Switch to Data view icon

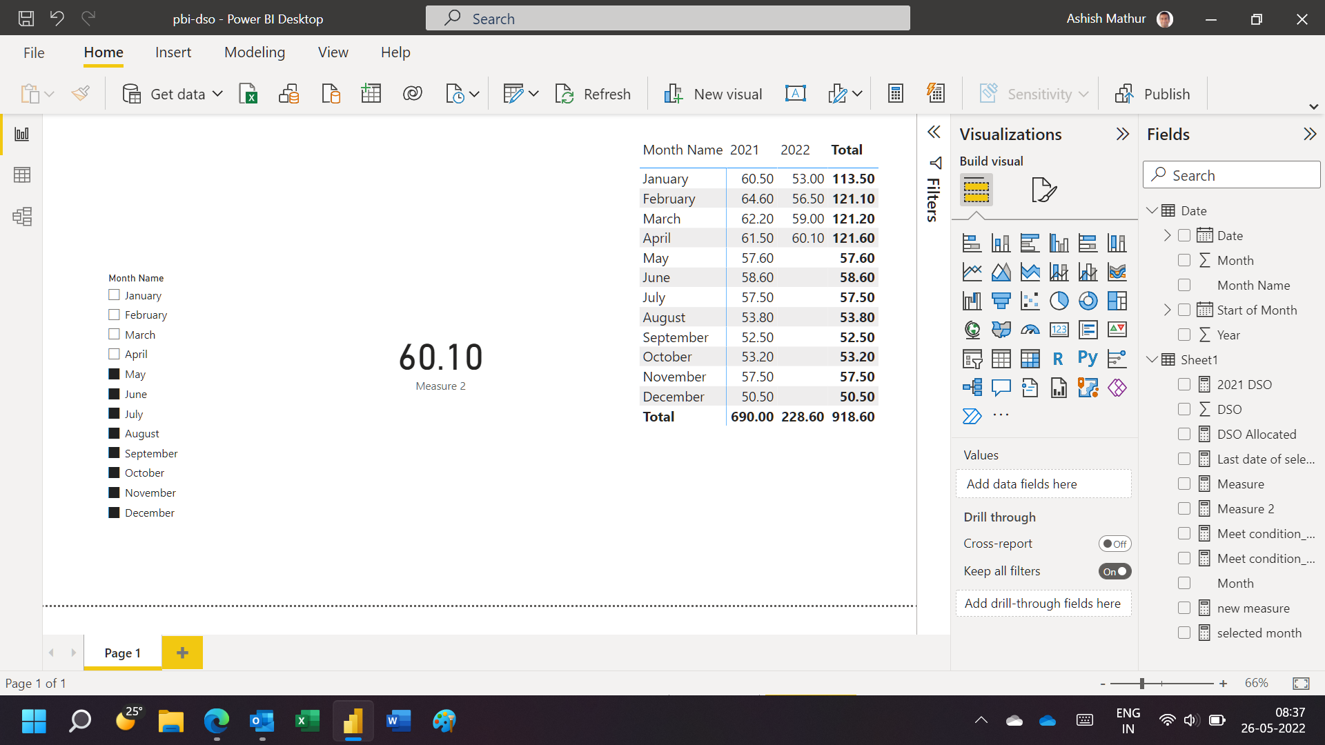[x=22, y=175]
